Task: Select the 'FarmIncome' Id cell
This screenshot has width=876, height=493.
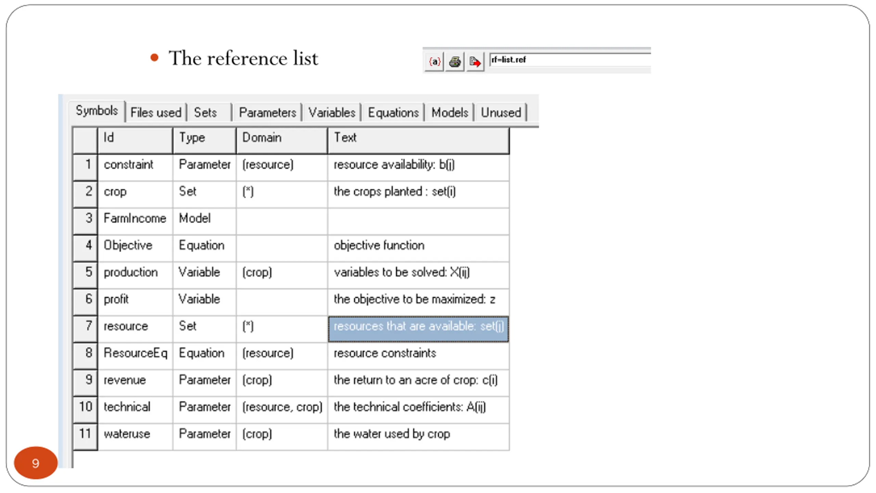Action: (135, 222)
